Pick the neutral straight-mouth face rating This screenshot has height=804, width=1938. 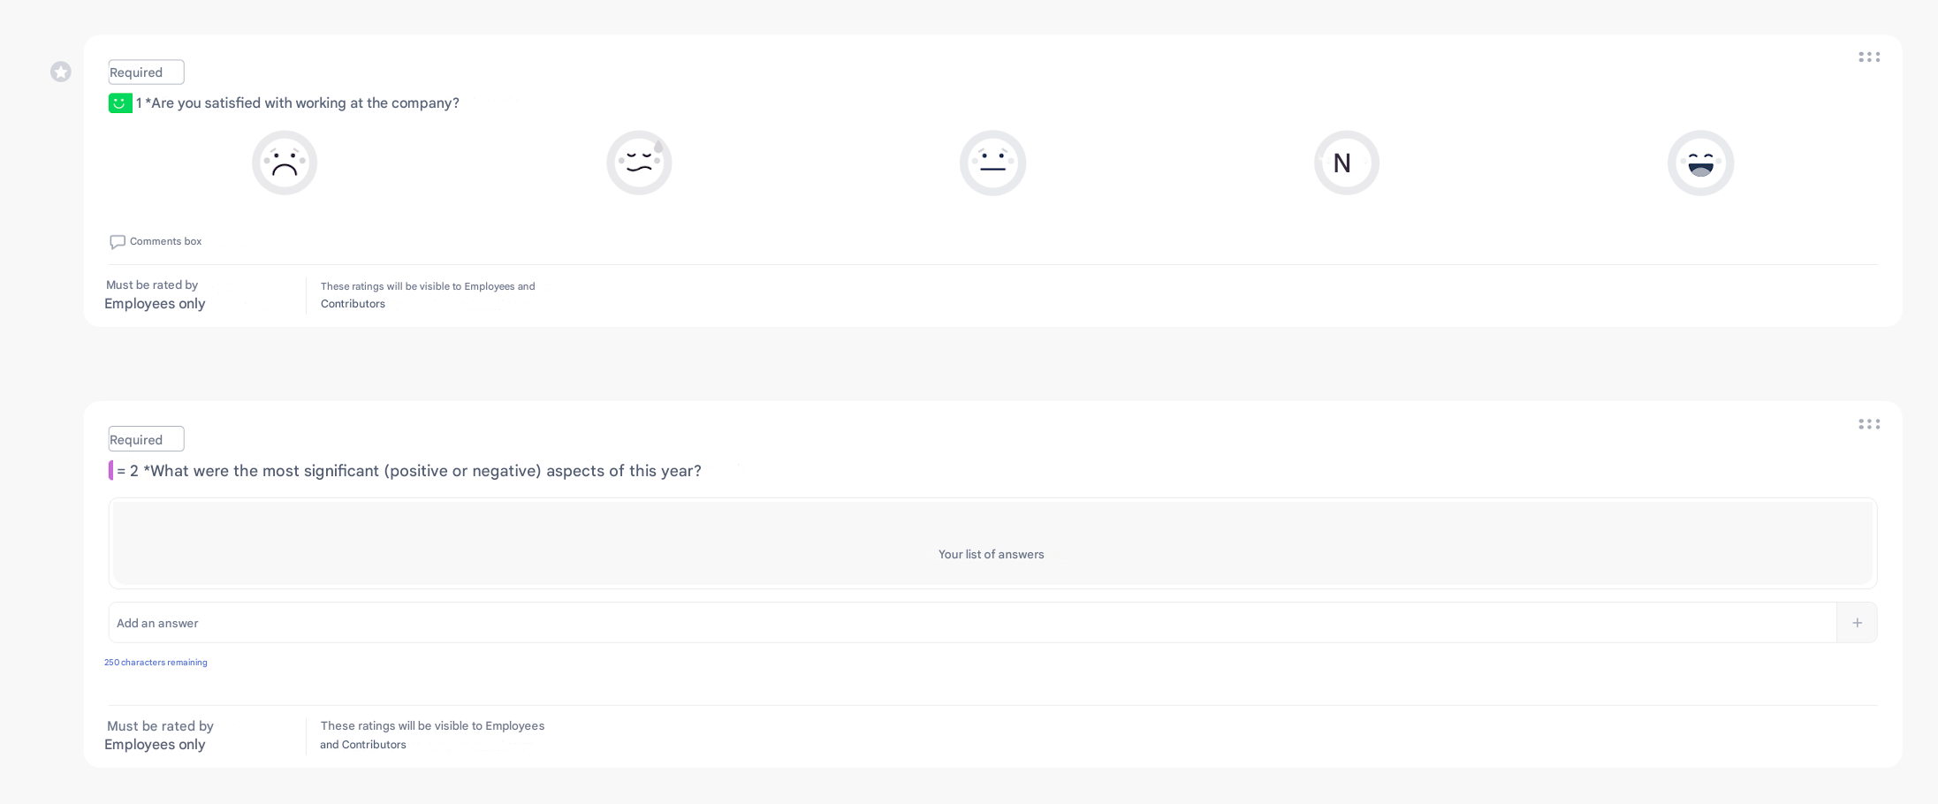[992, 163]
